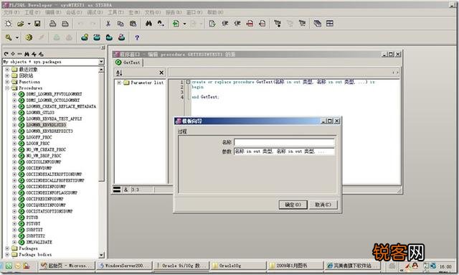The image size is (459, 275).
Task: Click the 确定(O) button in template wizard
Action: click(x=293, y=205)
